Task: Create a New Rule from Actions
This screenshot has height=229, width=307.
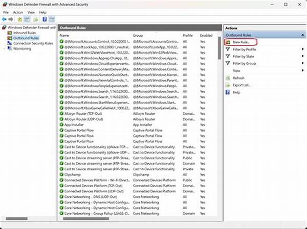Action: tap(241, 42)
